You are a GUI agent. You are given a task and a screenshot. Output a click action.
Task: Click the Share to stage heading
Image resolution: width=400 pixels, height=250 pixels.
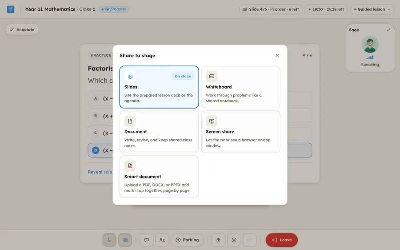[137, 56]
